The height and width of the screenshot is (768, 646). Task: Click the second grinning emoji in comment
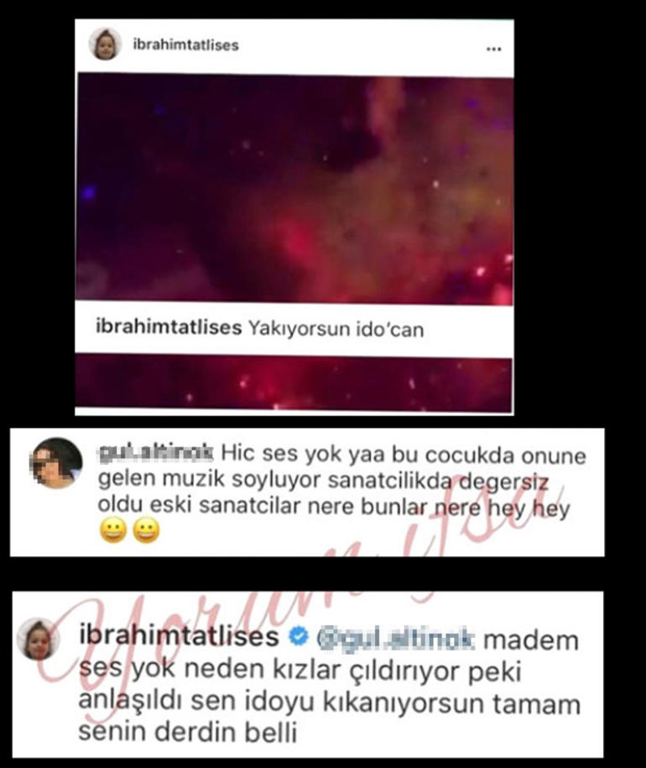146,530
